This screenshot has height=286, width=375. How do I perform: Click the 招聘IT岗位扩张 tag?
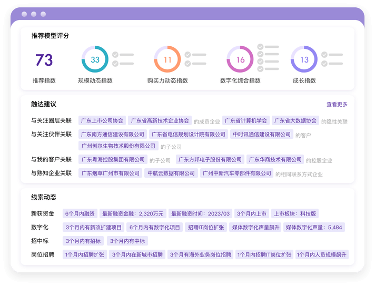tap(206, 227)
